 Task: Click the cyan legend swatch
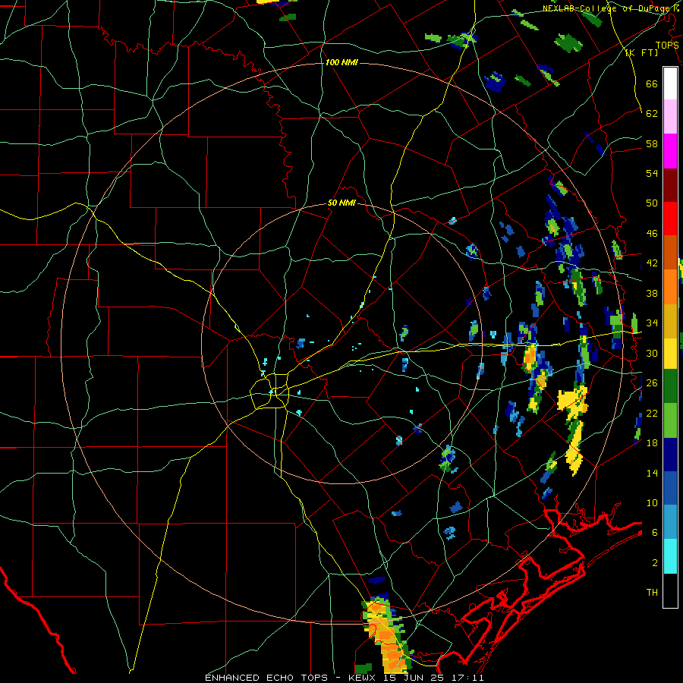[670, 556]
